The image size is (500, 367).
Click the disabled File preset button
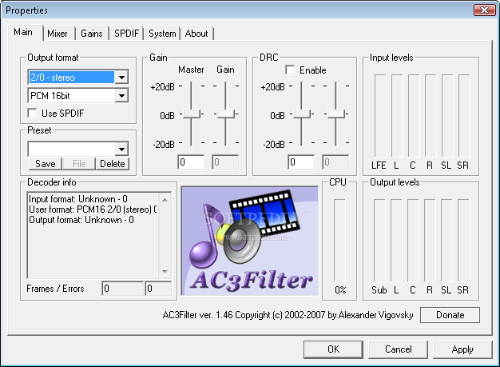pos(79,164)
